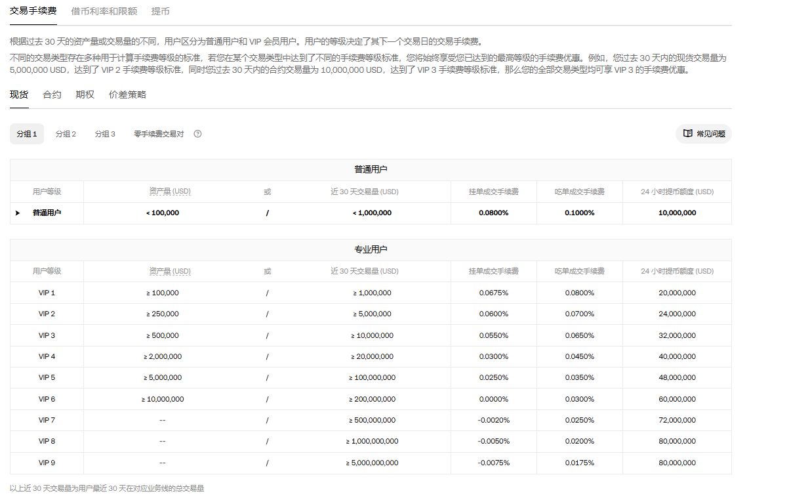View the 零手续费交易对 list
Viewport: 789px width, 502px height.
click(159, 134)
